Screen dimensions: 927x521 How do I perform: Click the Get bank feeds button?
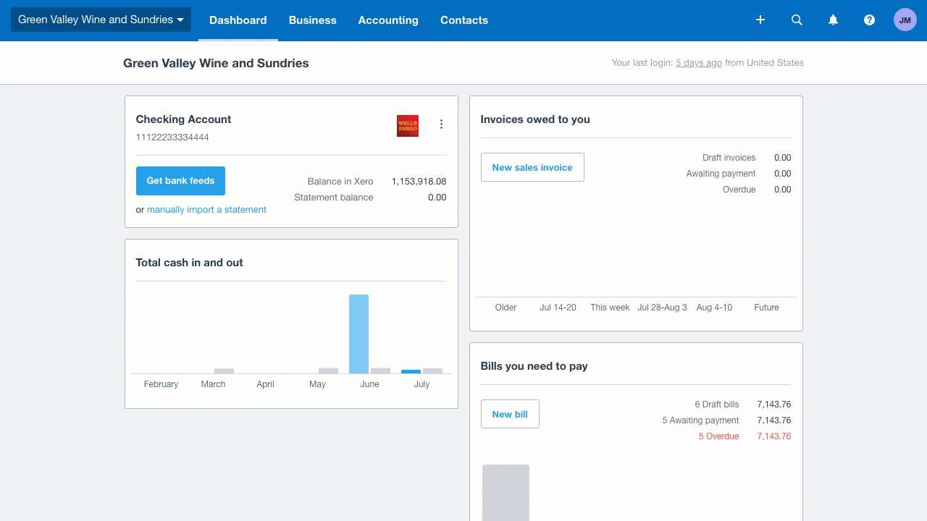tap(180, 181)
